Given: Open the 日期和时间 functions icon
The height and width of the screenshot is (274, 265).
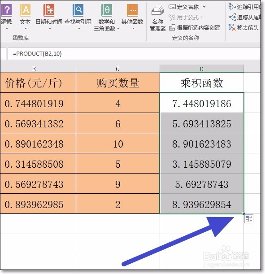Looking at the screenshot, I should point(49,10).
